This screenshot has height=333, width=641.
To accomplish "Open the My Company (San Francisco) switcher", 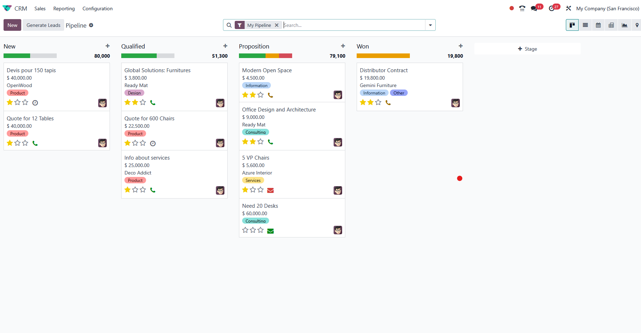I will click(607, 8).
